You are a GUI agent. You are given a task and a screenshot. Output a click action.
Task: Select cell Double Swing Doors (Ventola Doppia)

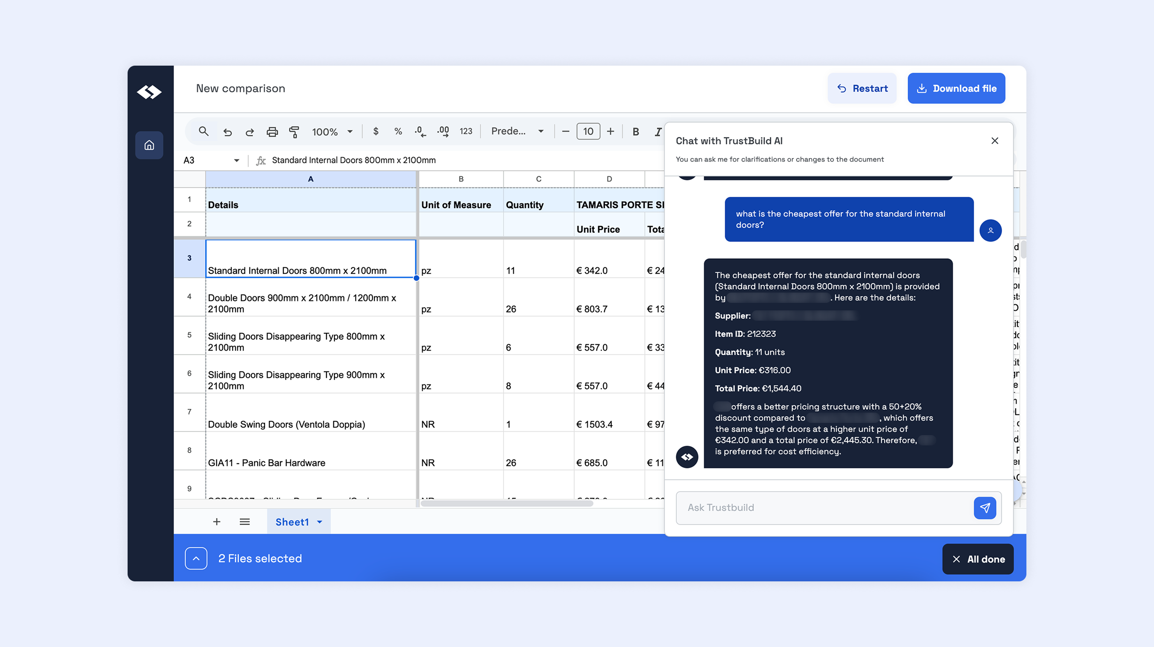[x=311, y=413]
